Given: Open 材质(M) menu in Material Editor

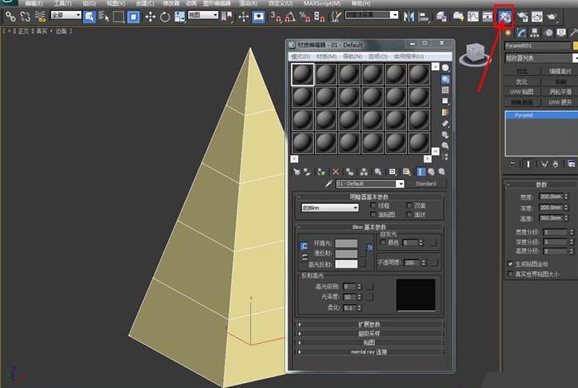Looking at the screenshot, I should tap(326, 56).
